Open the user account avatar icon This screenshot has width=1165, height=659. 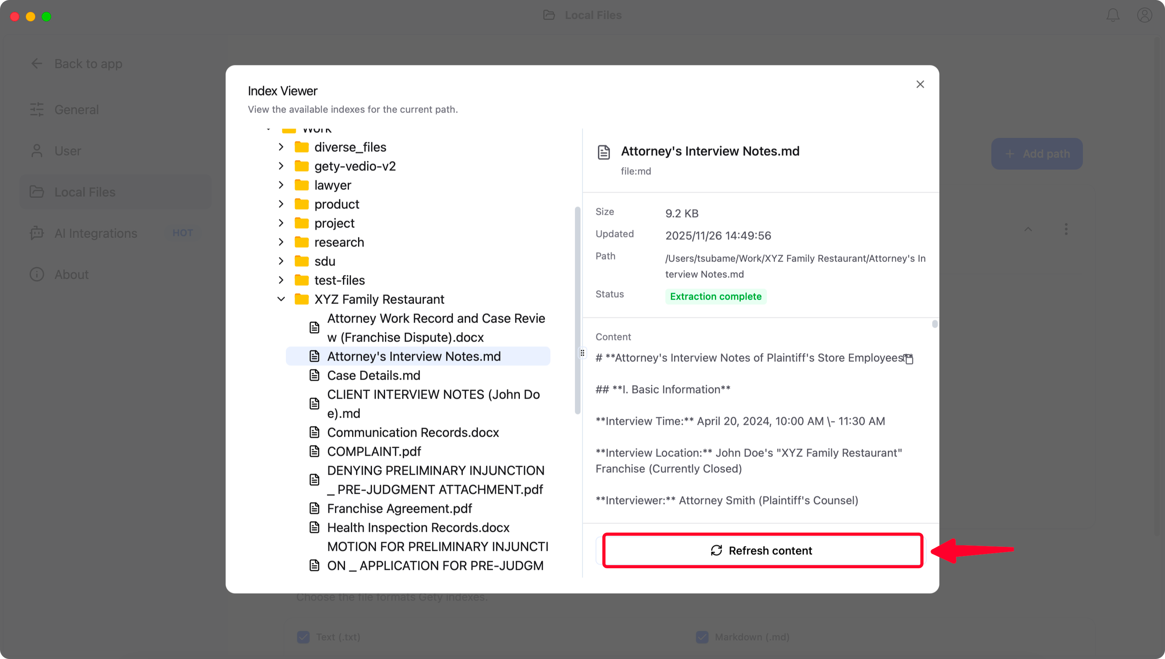(1144, 15)
